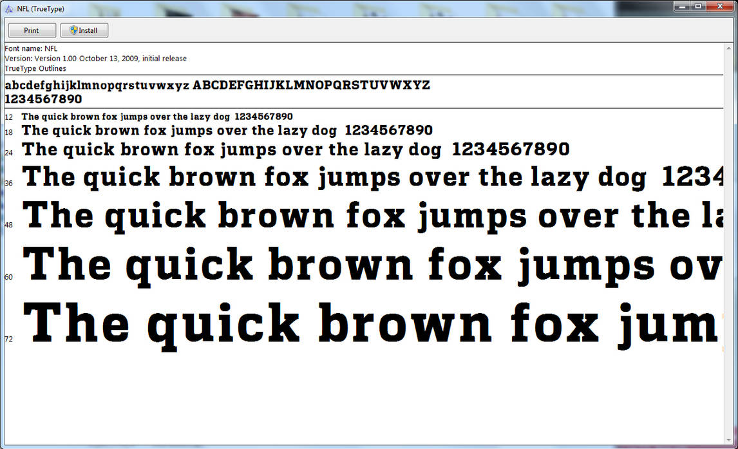Screen dimensions: 738x449
Task: Click the scroll down arrow
Action: pyautogui.click(x=728, y=441)
